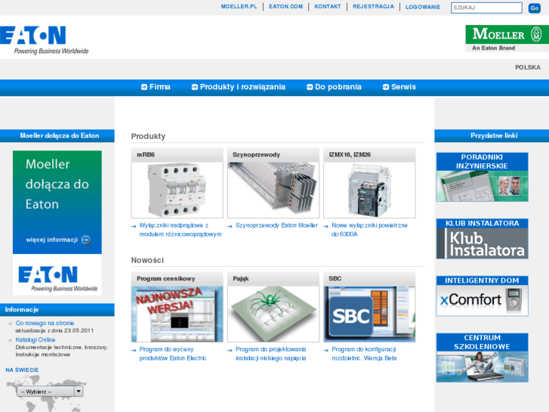Open the Klub Instalatora banner
The width and height of the screenshot is (549, 412).
(x=482, y=239)
